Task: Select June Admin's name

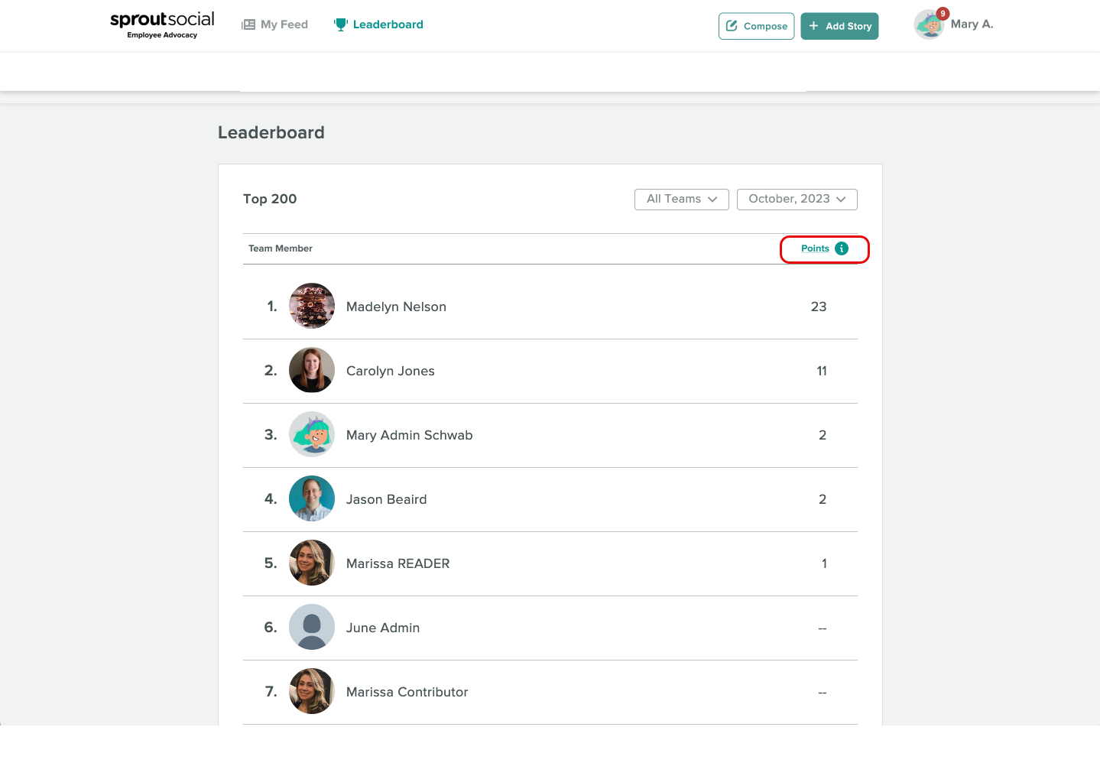Action: point(383,628)
